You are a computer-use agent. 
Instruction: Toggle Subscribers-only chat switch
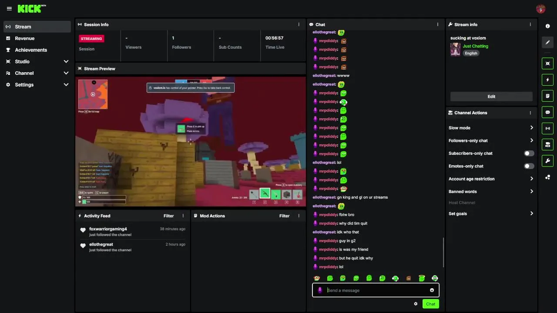(x=529, y=153)
